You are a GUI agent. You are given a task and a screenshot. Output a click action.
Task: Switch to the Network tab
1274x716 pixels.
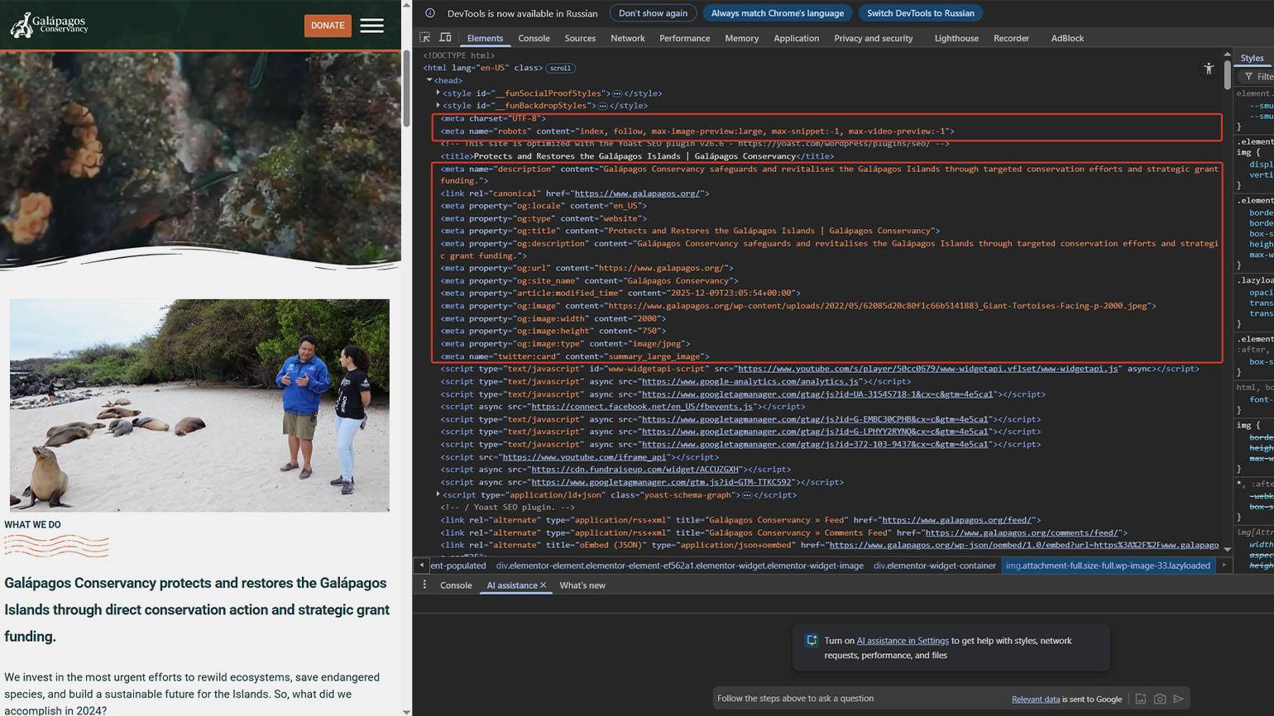[627, 38]
